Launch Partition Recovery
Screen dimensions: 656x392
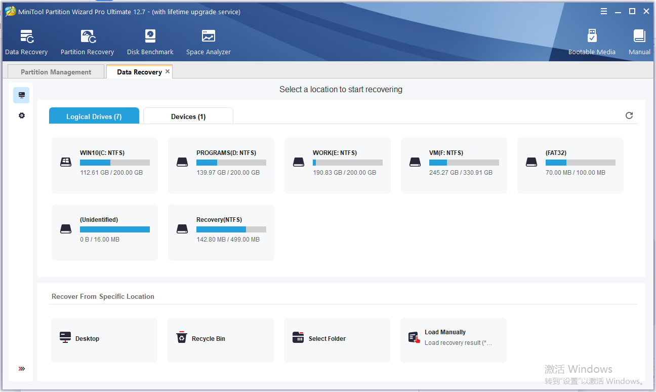[x=87, y=42]
